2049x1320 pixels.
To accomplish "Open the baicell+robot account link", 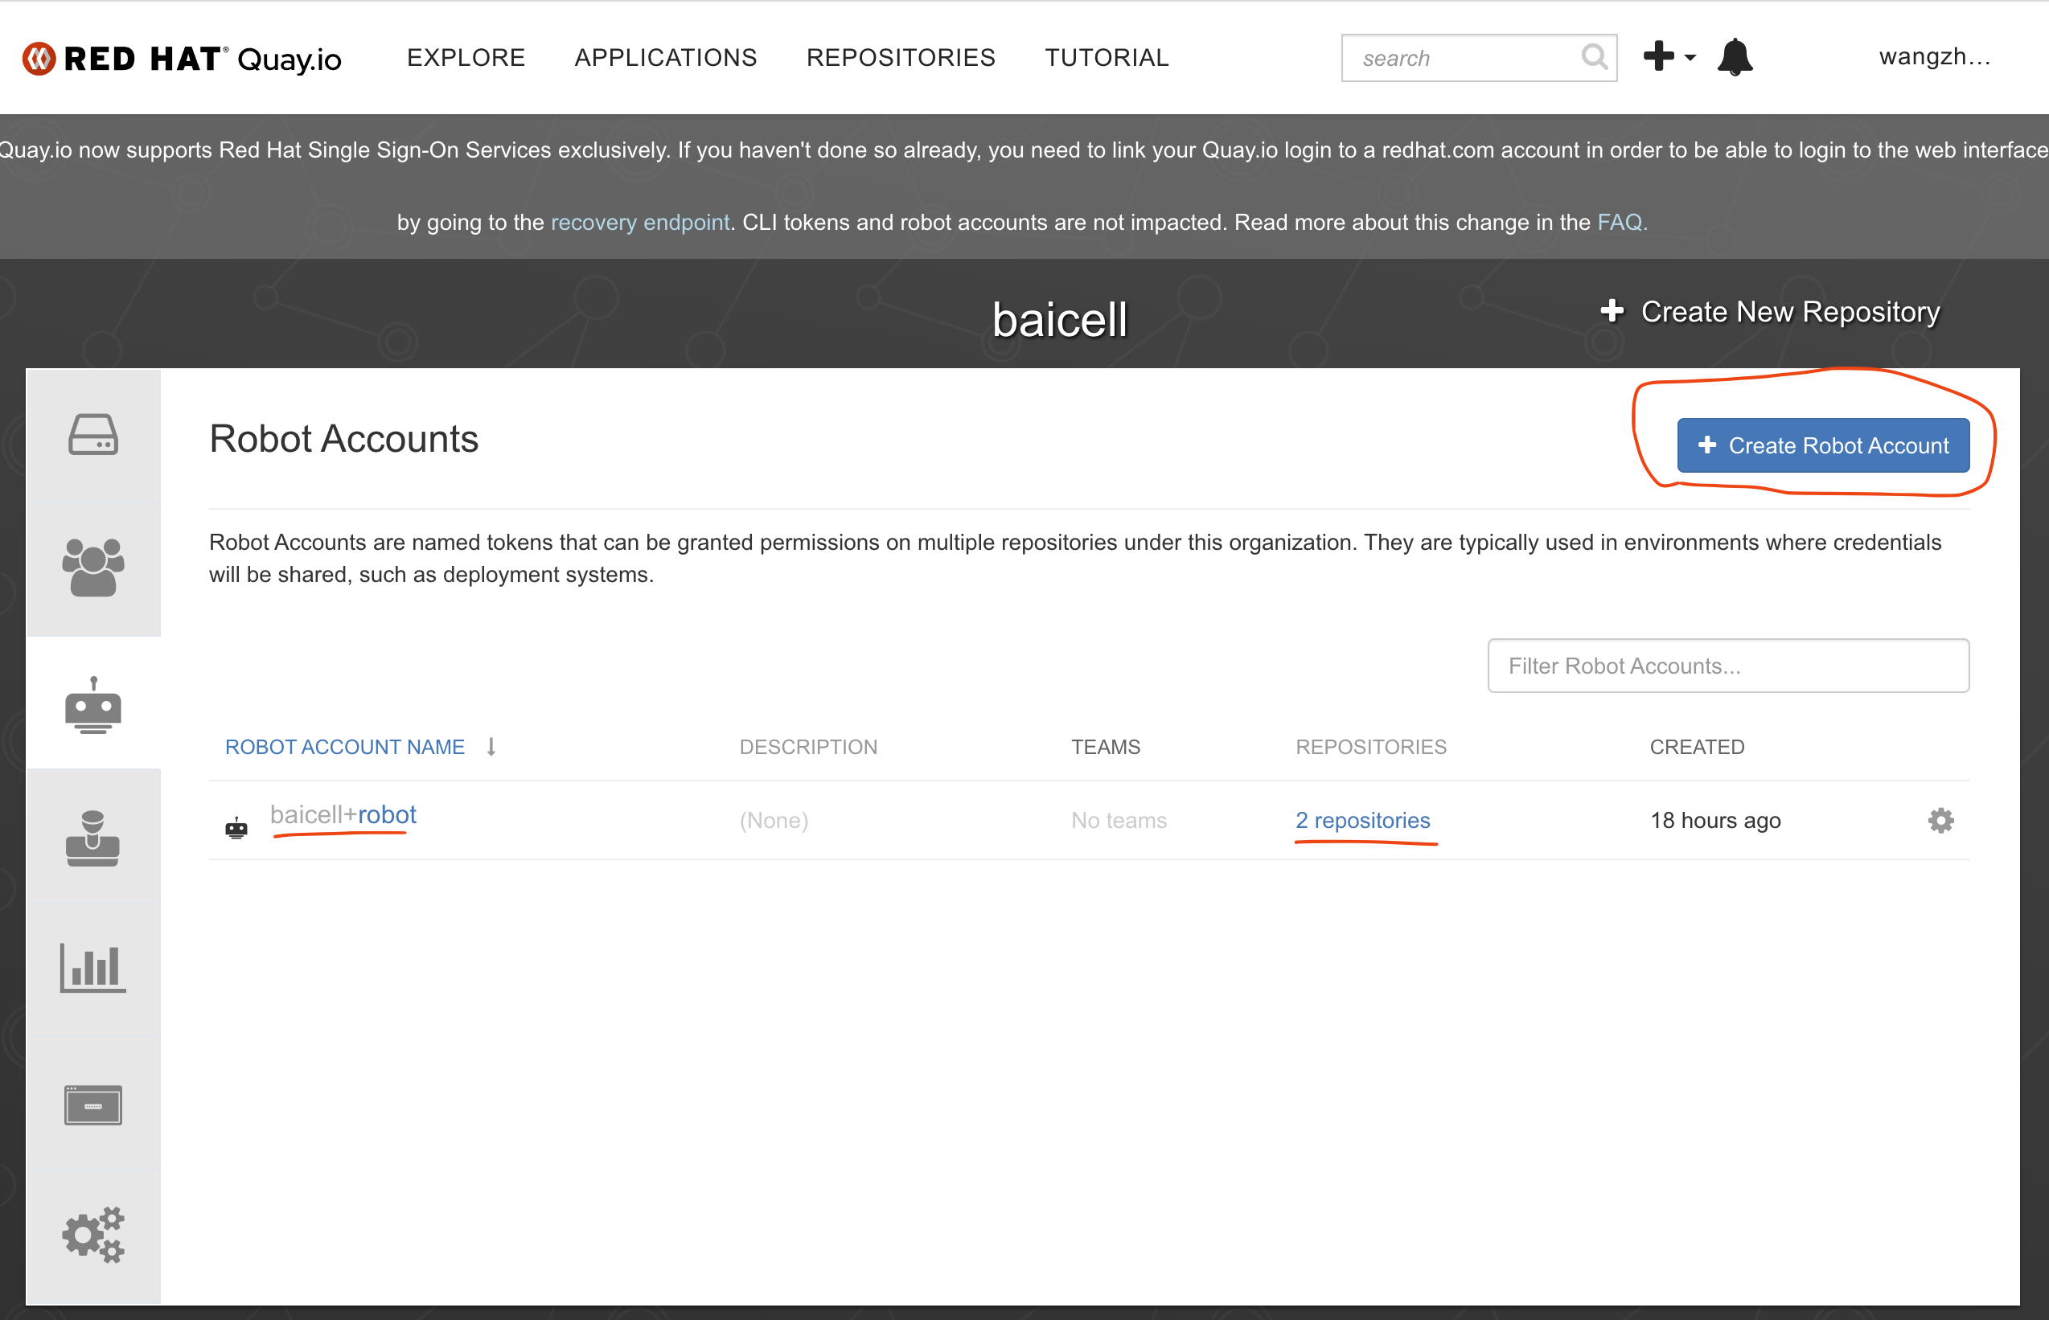I will click(343, 814).
